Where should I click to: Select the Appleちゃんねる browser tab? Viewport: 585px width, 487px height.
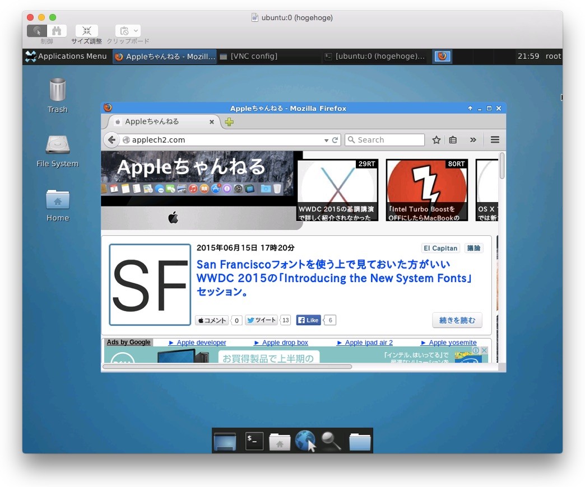(164, 121)
